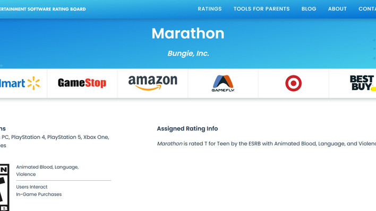Viewport: 376px width, 211px height.
Task: Open the Walmart retailer logo link
Action: pyautogui.click(x=20, y=83)
